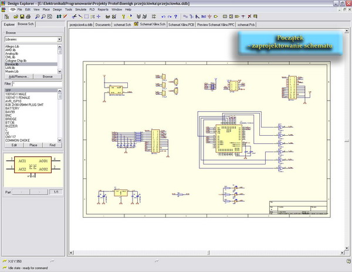This screenshot has height=272, width=352.
Task: Select Allegro.Lib in the library list
Action: [31, 46]
